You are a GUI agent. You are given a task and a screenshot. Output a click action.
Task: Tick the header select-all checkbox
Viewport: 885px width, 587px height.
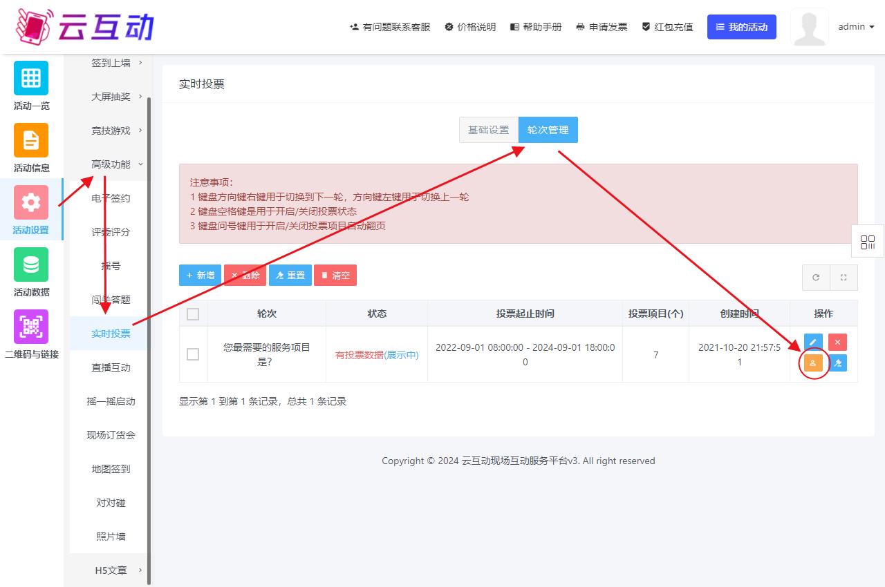click(x=193, y=314)
